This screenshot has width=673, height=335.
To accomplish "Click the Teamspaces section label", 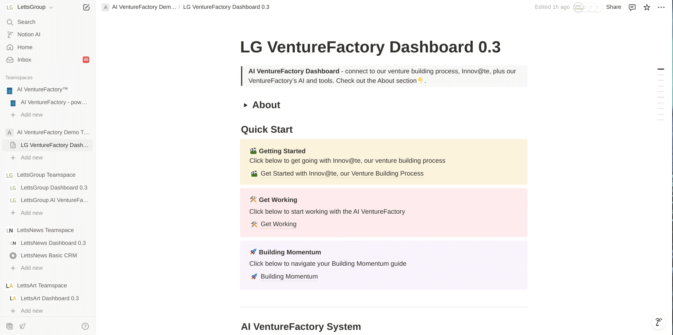I will click(19, 78).
